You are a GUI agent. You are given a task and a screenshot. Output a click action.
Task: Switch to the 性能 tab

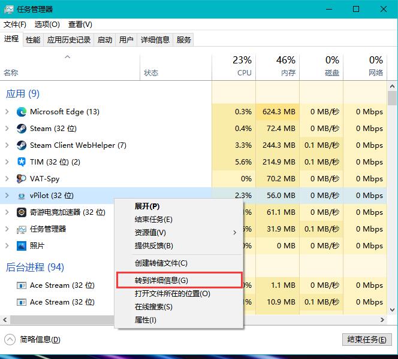coord(33,39)
